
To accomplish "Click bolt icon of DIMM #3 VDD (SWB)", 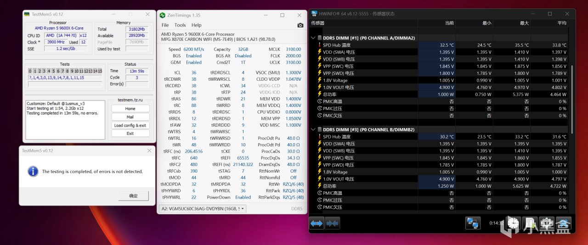I will coord(319,151).
